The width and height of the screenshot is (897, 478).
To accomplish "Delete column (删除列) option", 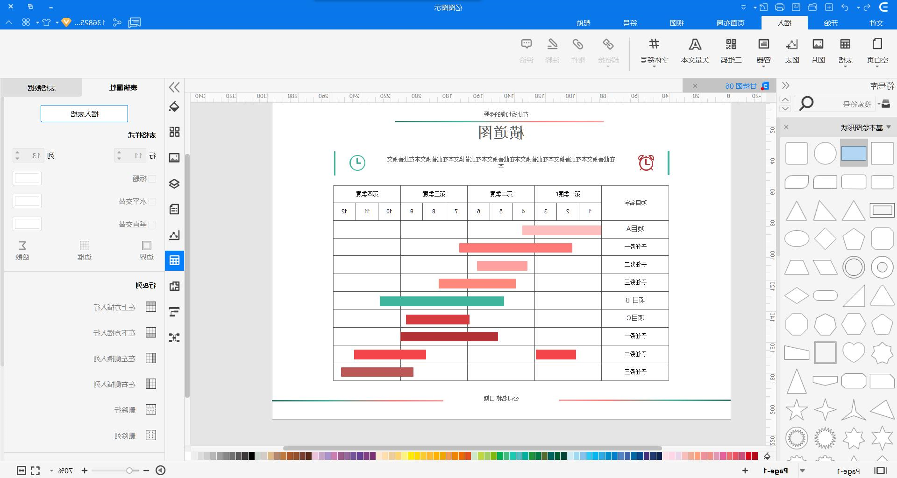I will point(135,436).
